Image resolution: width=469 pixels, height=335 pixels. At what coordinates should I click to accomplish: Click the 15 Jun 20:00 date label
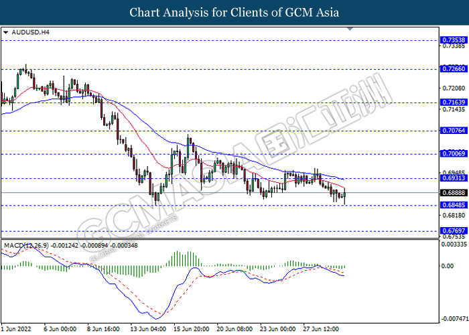coord(192,329)
